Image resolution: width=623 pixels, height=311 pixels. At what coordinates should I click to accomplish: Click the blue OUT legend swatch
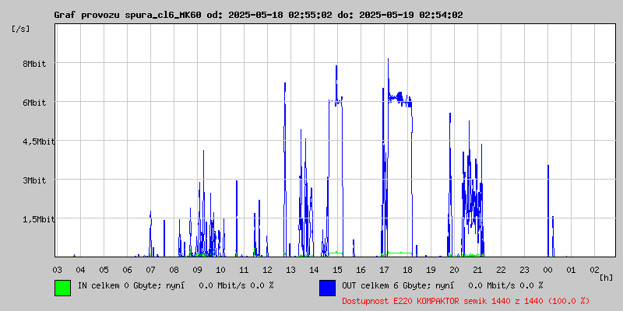tap(327, 287)
